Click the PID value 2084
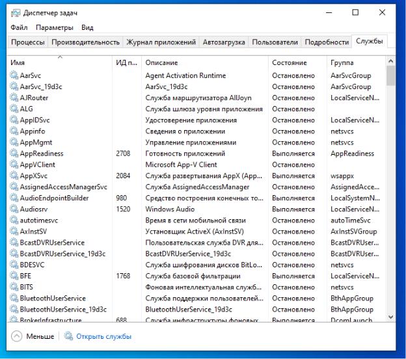The height and width of the screenshot is (359, 406). [x=123, y=176]
